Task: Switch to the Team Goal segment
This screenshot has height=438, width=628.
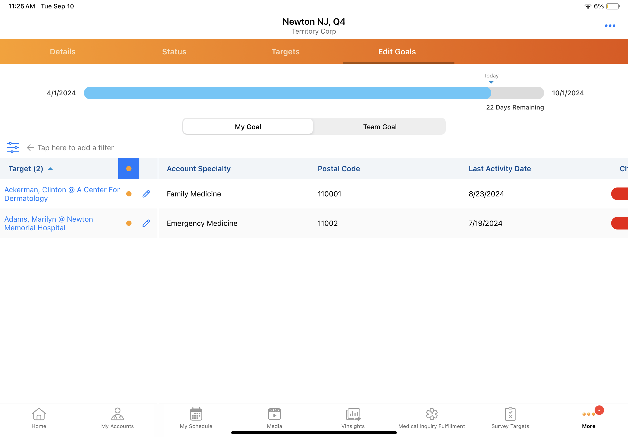Action: 379,127
